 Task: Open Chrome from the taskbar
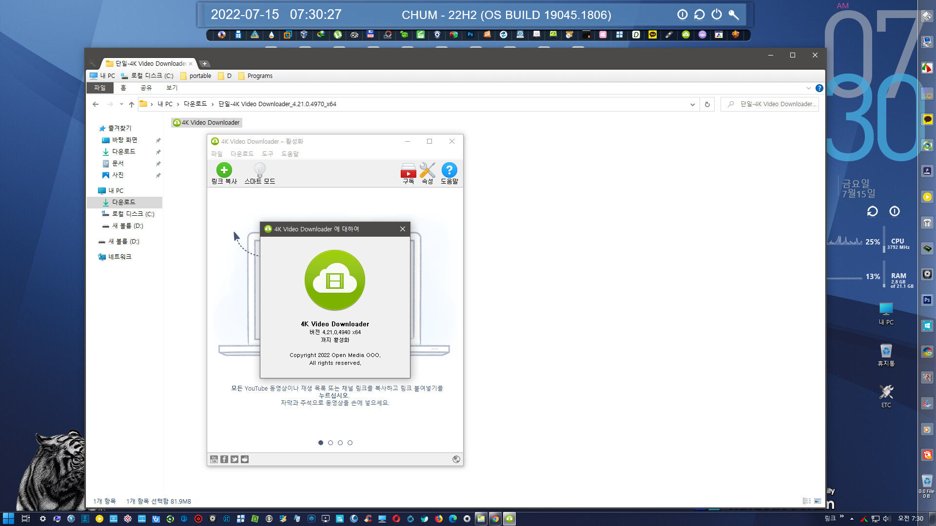click(x=495, y=519)
